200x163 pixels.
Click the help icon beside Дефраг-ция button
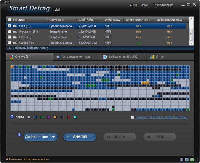(19, 135)
